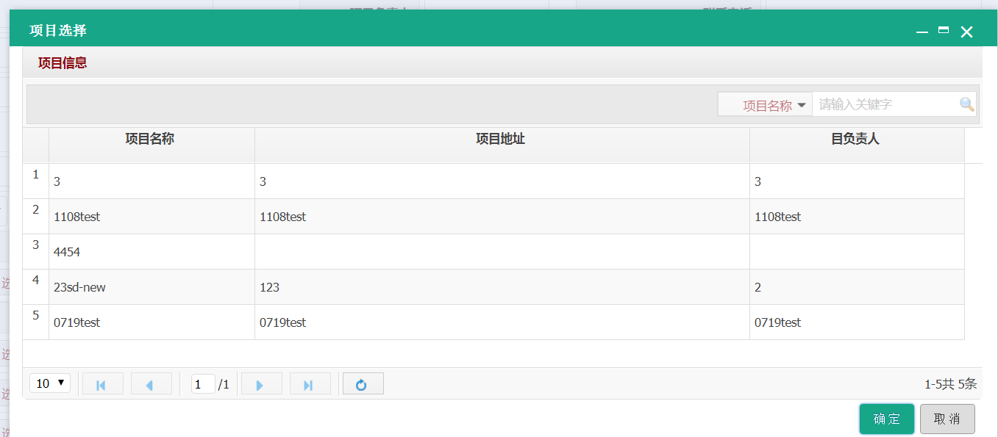Select row with project name 3
Image resolution: width=998 pixels, height=437 pixels.
point(493,181)
